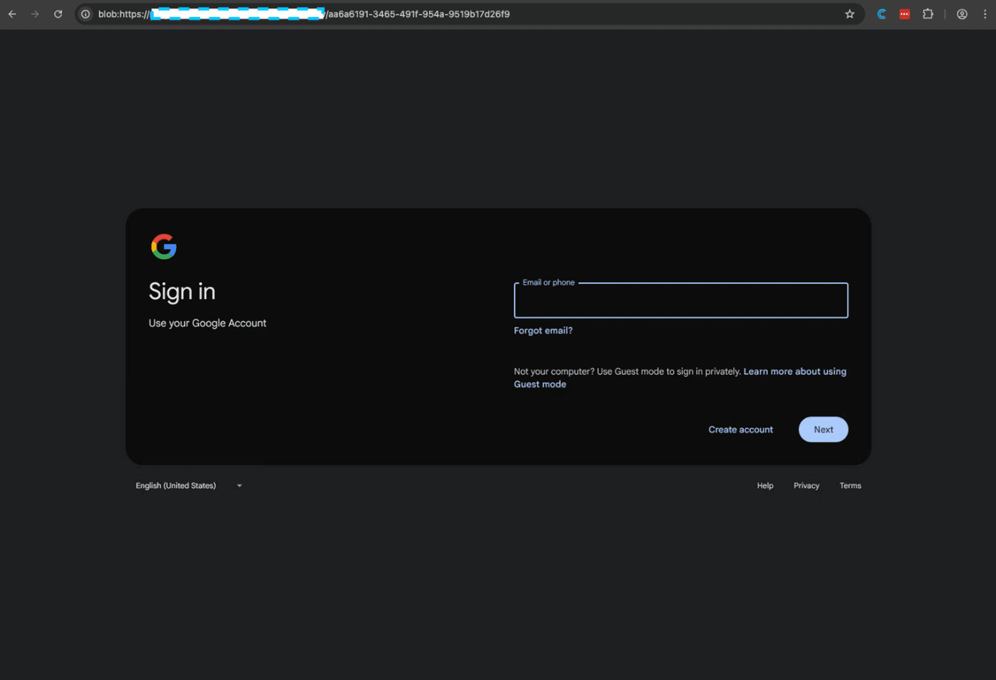996x680 pixels.
Task: Click the Forgot email? link
Action: 543,330
